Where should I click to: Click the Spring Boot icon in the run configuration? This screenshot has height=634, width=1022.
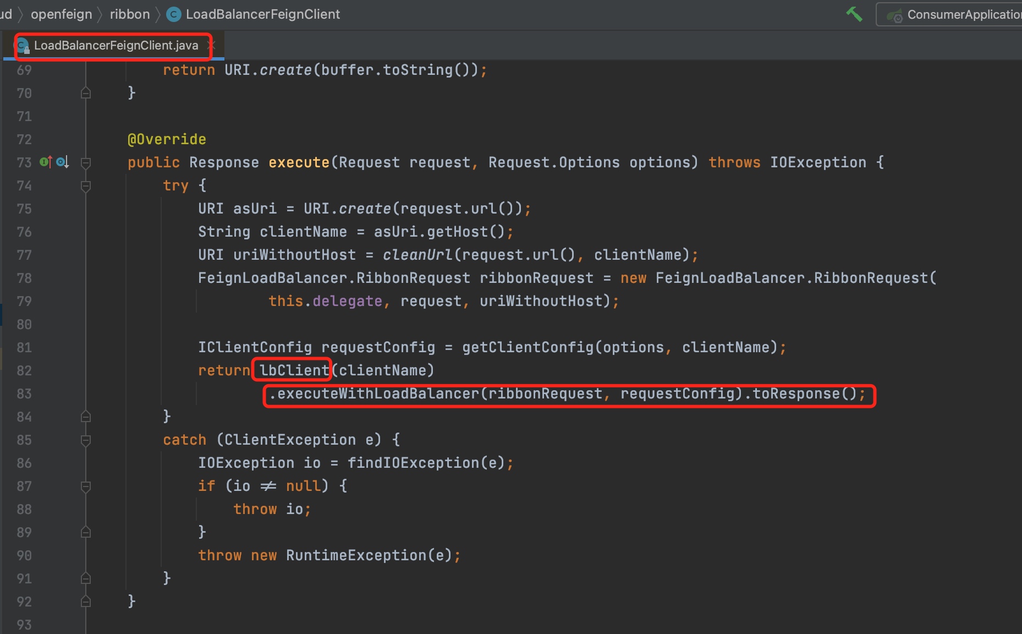pos(894,15)
